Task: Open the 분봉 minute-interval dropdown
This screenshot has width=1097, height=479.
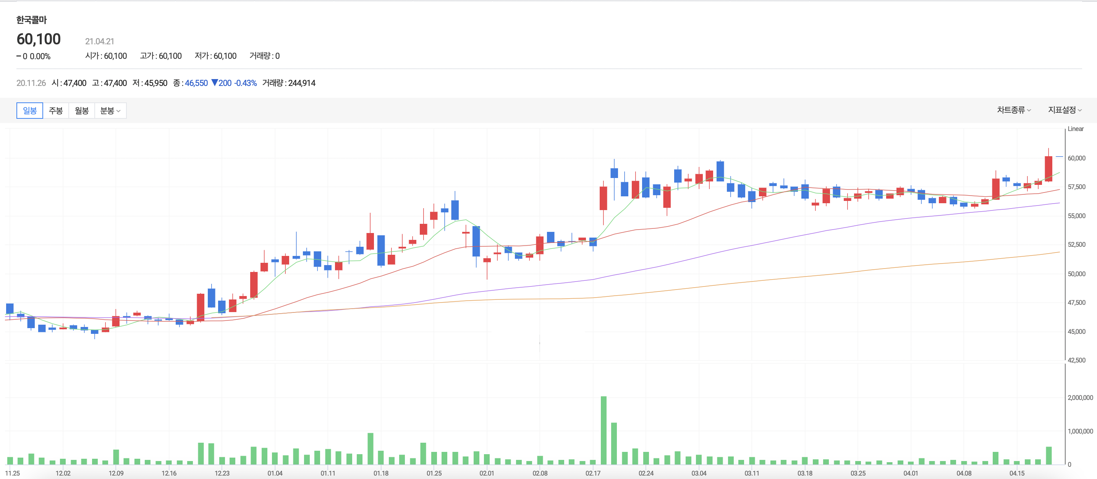Action: click(x=110, y=111)
